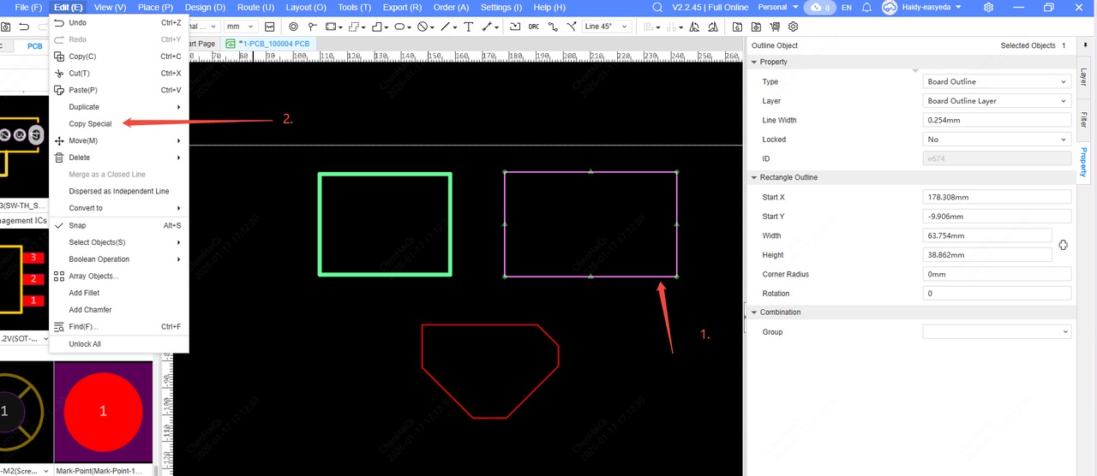Select the Via placement tool
The image size is (1097, 476).
click(x=293, y=27)
